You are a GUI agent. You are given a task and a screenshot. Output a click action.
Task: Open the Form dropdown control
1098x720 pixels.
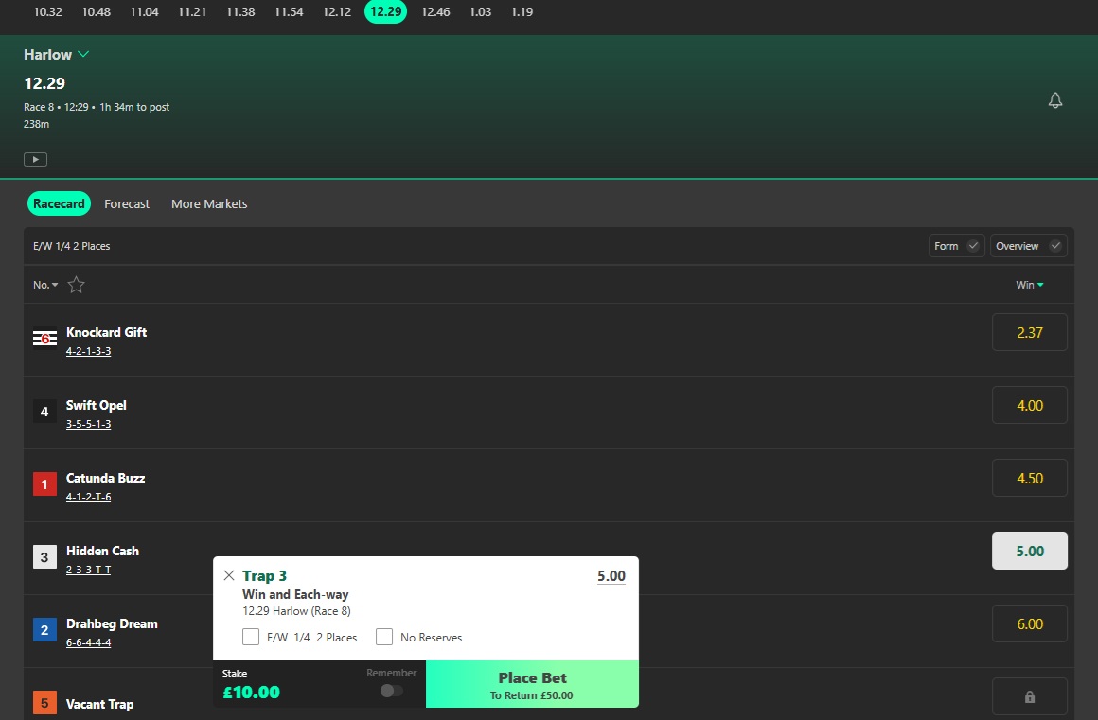[x=955, y=245]
